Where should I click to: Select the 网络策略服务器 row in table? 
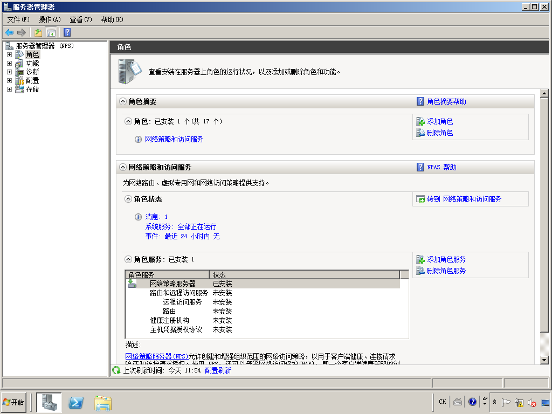[263, 284]
